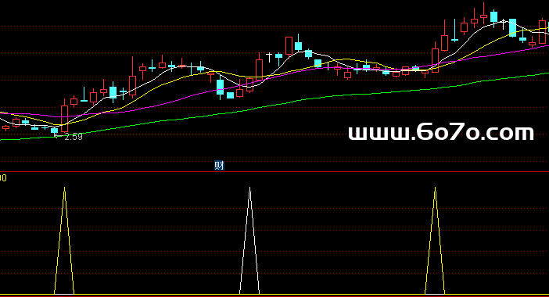
Task: Open the www.6o7o.com watermark link
Action: pos(441,133)
